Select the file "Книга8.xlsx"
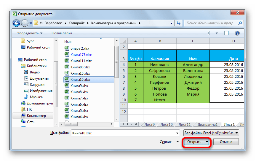The height and width of the screenshot is (161, 256). click(x=76, y=92)
